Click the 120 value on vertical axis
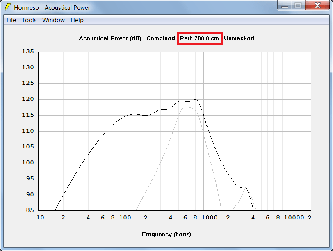This screenshot has width=333, height=251. [x=28, y=99]
